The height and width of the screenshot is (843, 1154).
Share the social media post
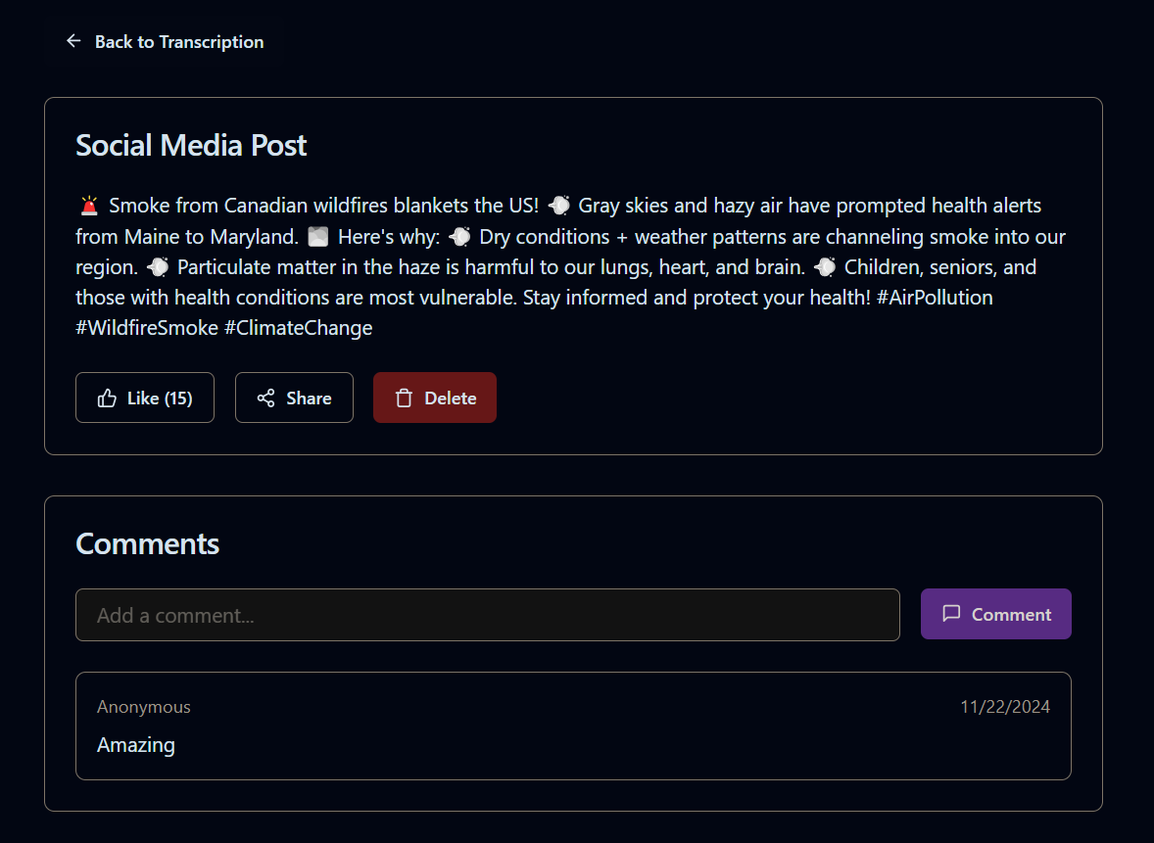click(x=295, y=398)
